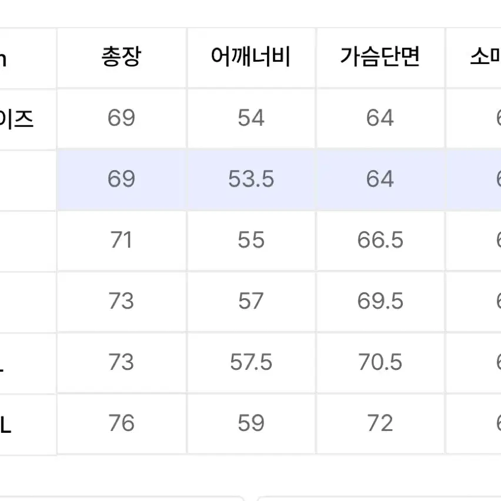Click the 76 total length cell
The height and width of the screenshot is (501, 501).
tap(121, 423)
